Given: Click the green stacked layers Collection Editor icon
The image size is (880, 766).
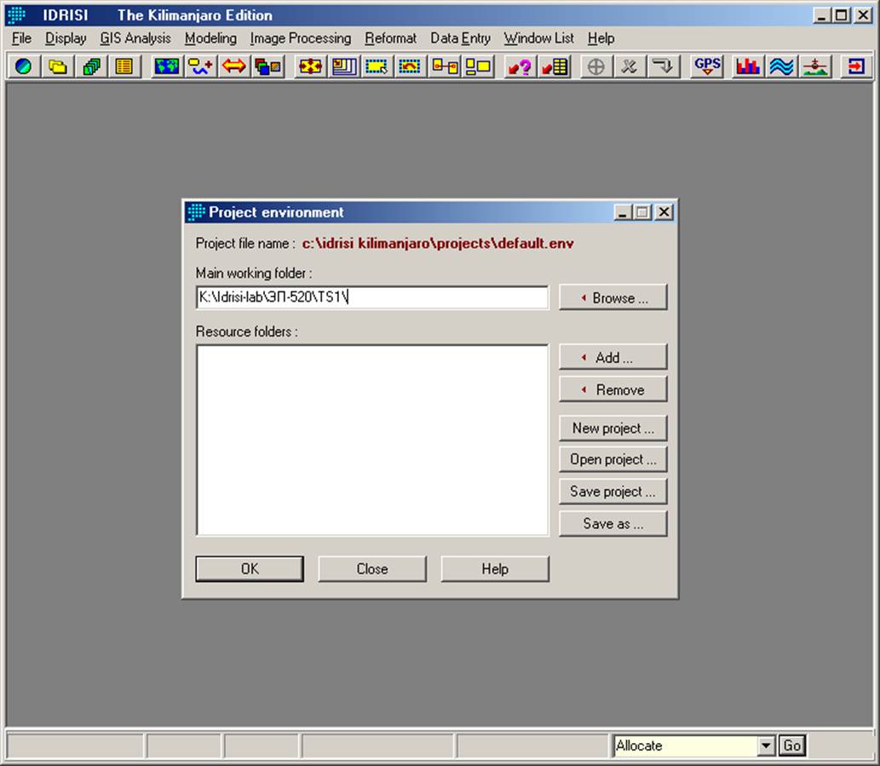Looking at the screenshot, I should point(91,66).
